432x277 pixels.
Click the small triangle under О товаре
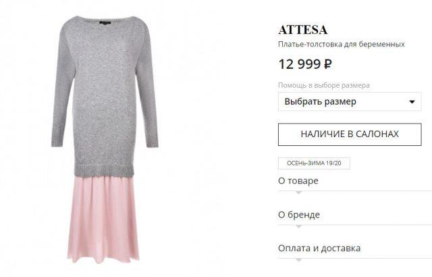[298, 193]
